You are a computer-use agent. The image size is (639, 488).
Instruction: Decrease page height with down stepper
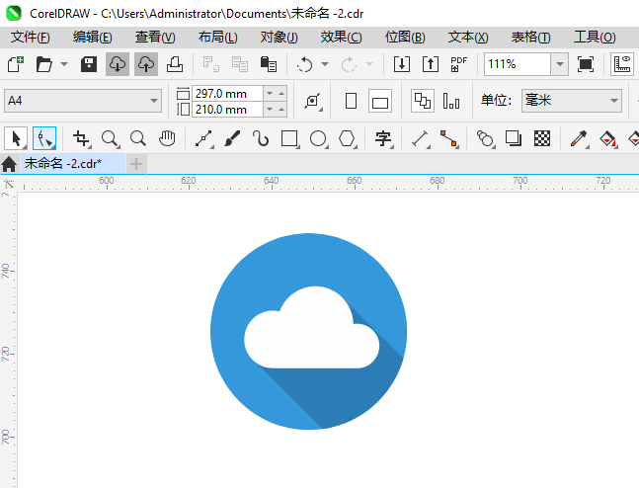click(270, 110)
